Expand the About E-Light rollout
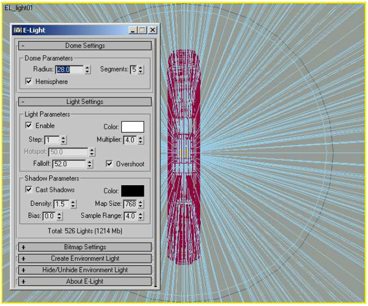 85,281
